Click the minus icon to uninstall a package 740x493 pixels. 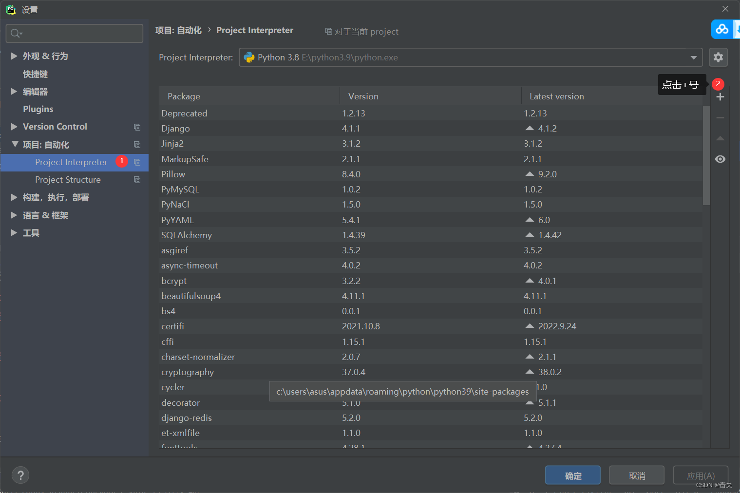[x=720, y=117]
